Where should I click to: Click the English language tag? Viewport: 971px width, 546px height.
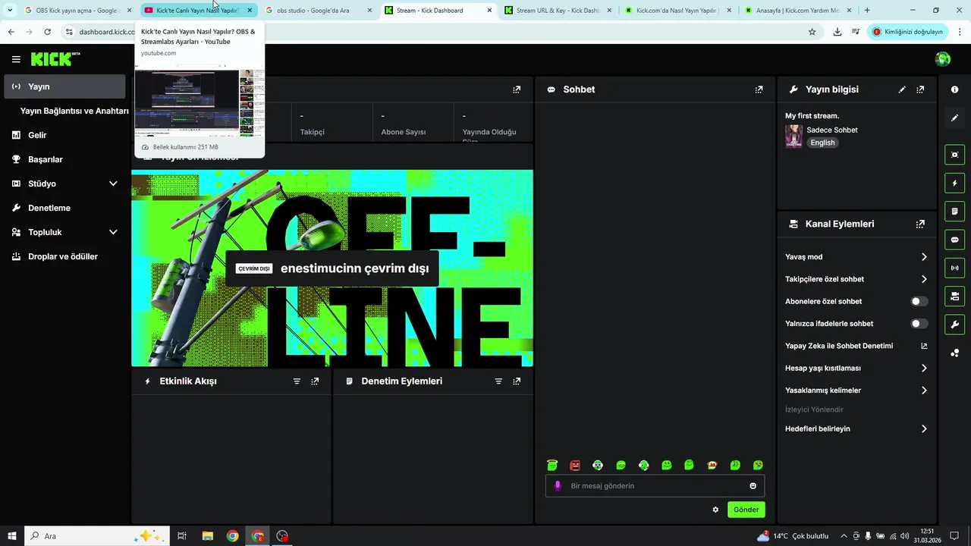click(x=822, y=143)
